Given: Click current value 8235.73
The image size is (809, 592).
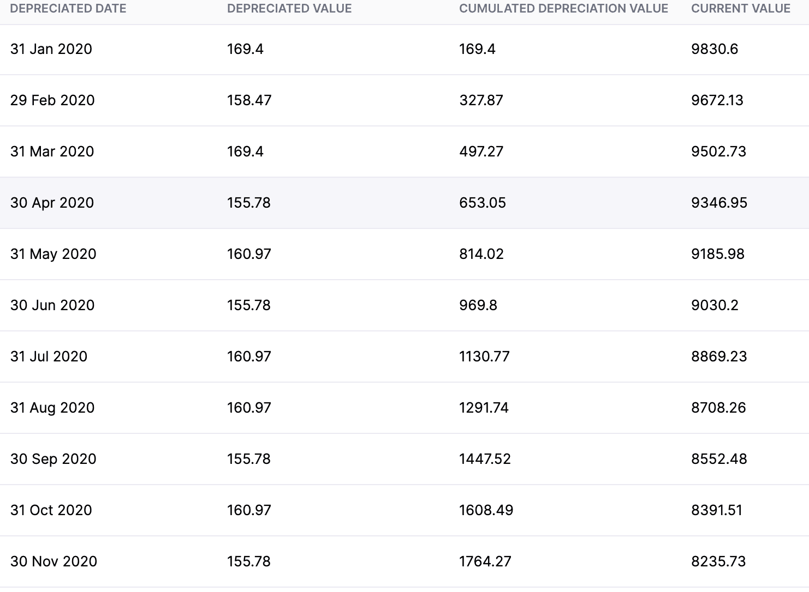Looking at the screenshot, I should click(718, 561).
